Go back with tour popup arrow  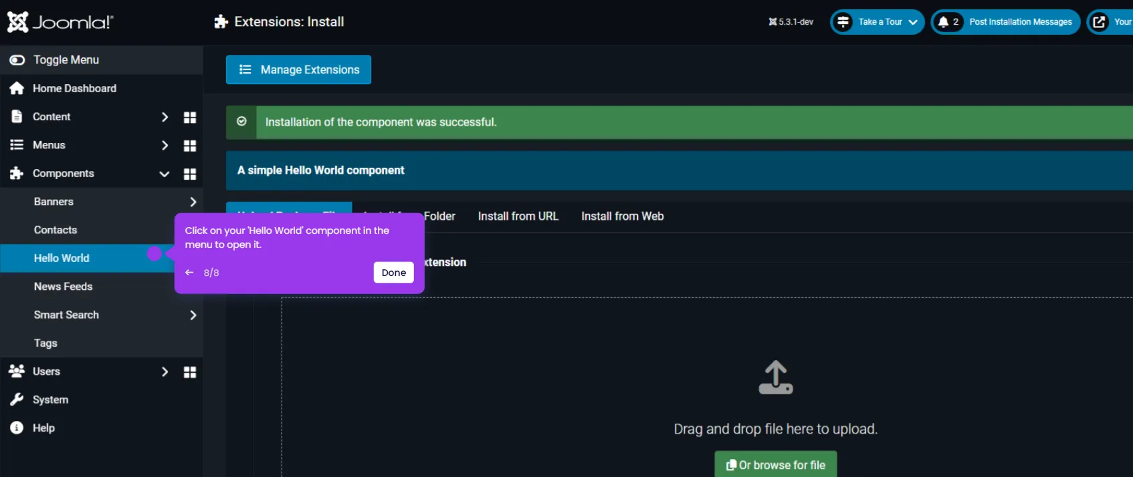(x=189, y=273)
